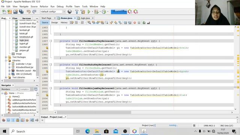Viewport: 240px width, 135px height.
Task: Click the Find Selection magnifier in editor toolbar
Action: click(89, 22)
